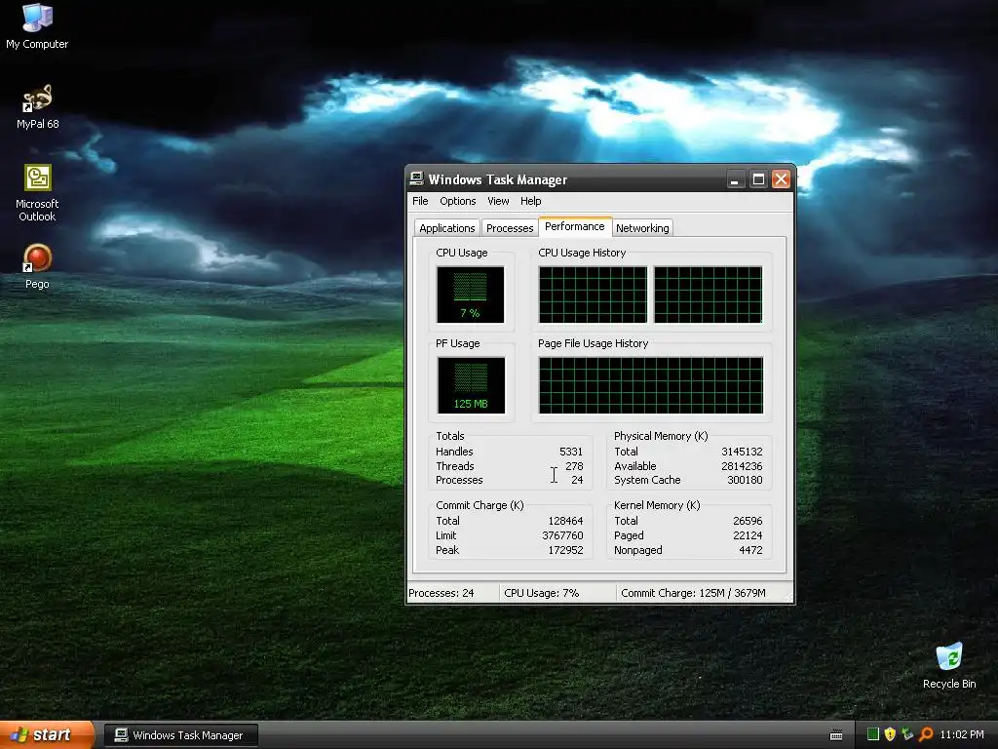This screenshot has width=998, height=749.
Task: Open the File menu
Action: pyautogui.click(x=420, y=201)
